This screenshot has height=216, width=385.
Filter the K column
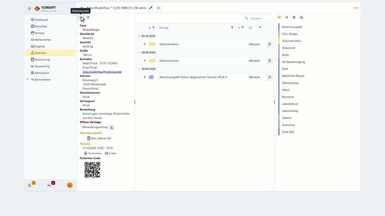pyautogui.click(x=154, y=28)
